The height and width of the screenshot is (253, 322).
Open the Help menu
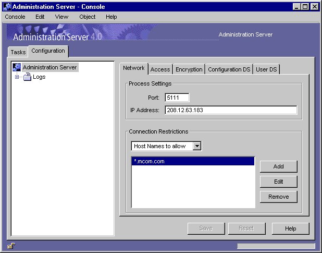click(112, 17)
